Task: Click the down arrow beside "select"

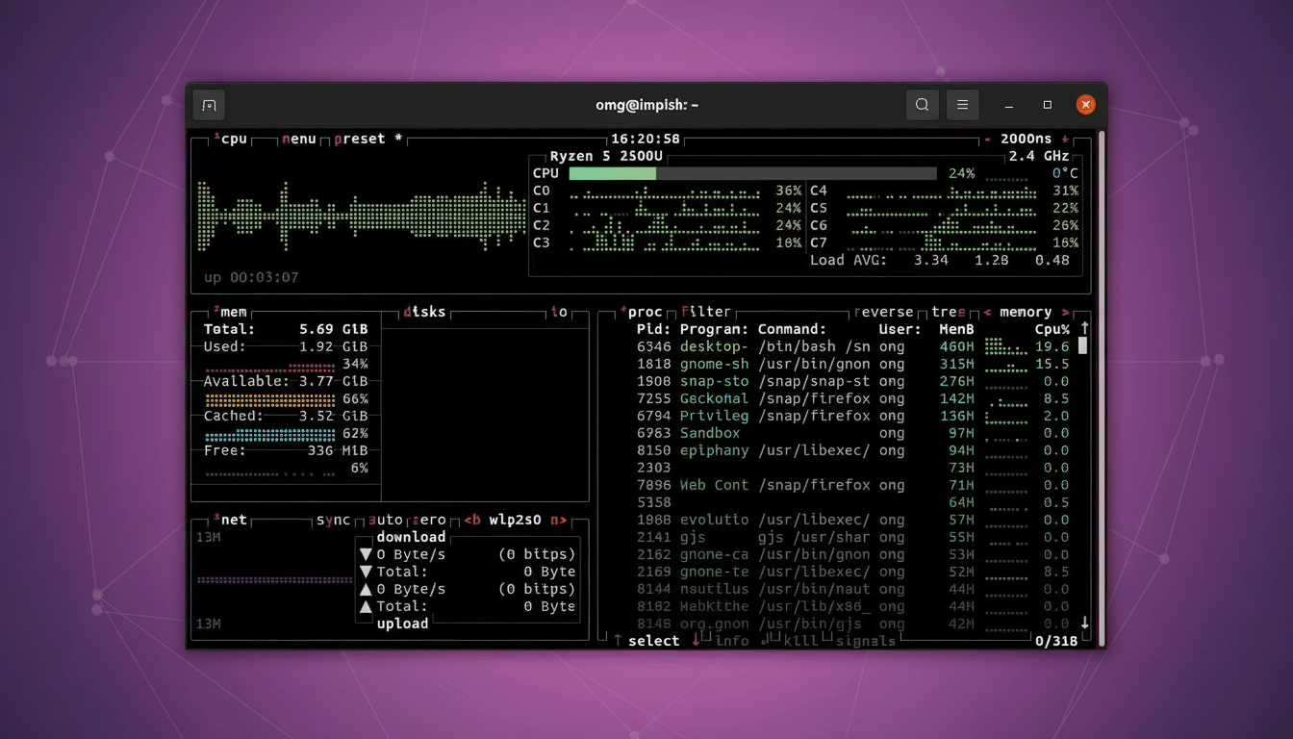Action: (695, 641)
